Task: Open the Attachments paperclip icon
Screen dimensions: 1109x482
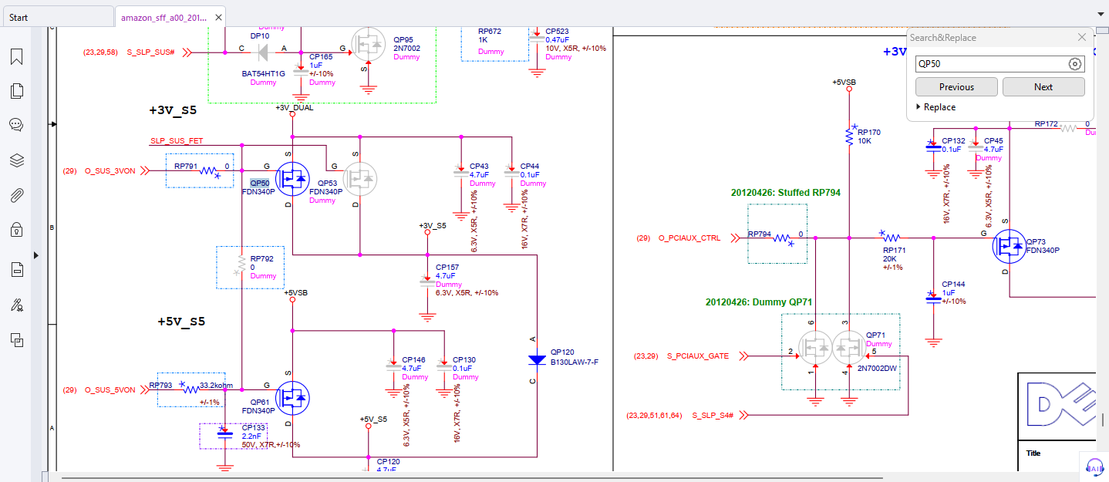Action: point(16,195)
